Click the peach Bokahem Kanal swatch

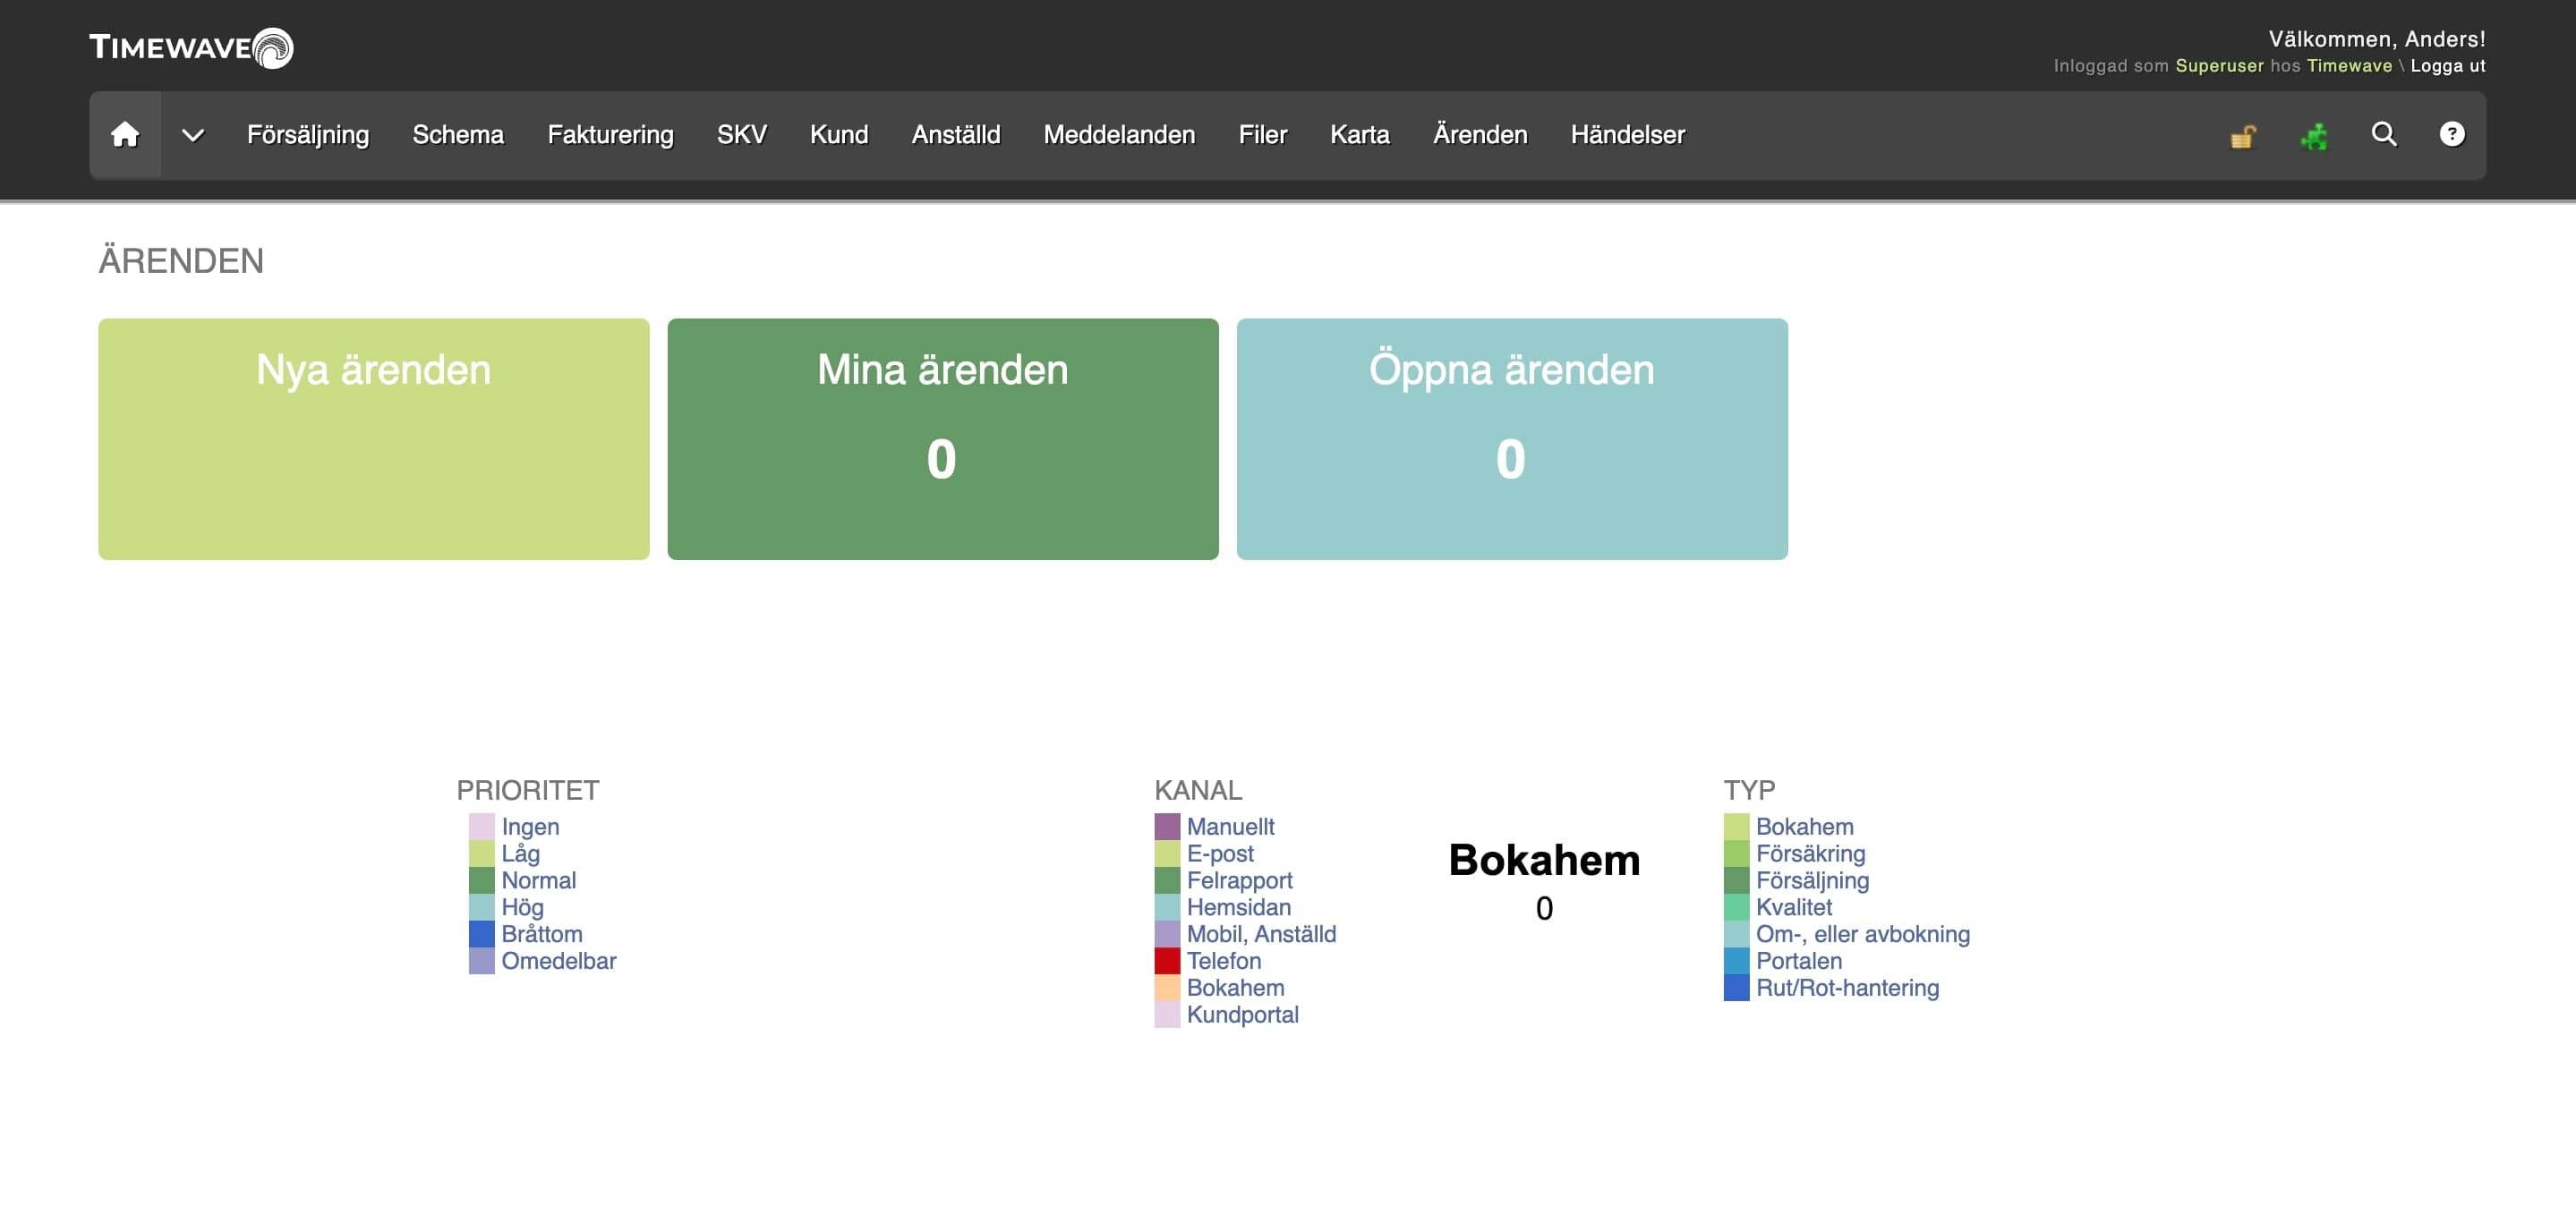(x=1167, y=989)
